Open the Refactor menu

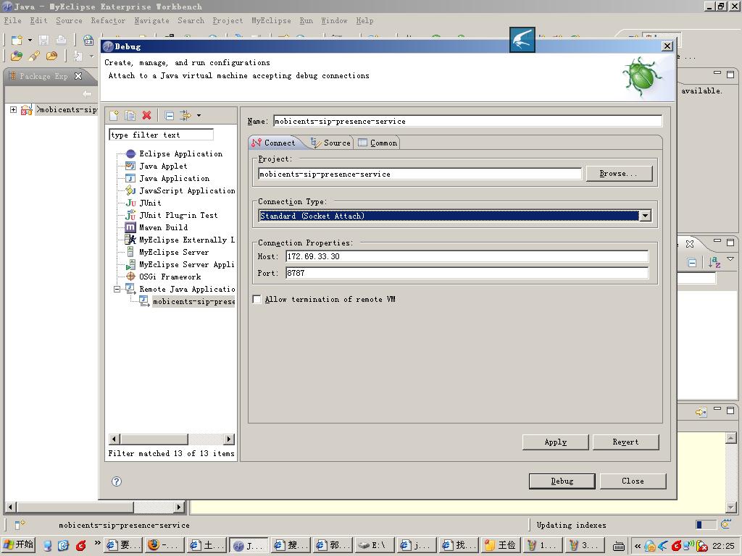(x=108, y=21)
